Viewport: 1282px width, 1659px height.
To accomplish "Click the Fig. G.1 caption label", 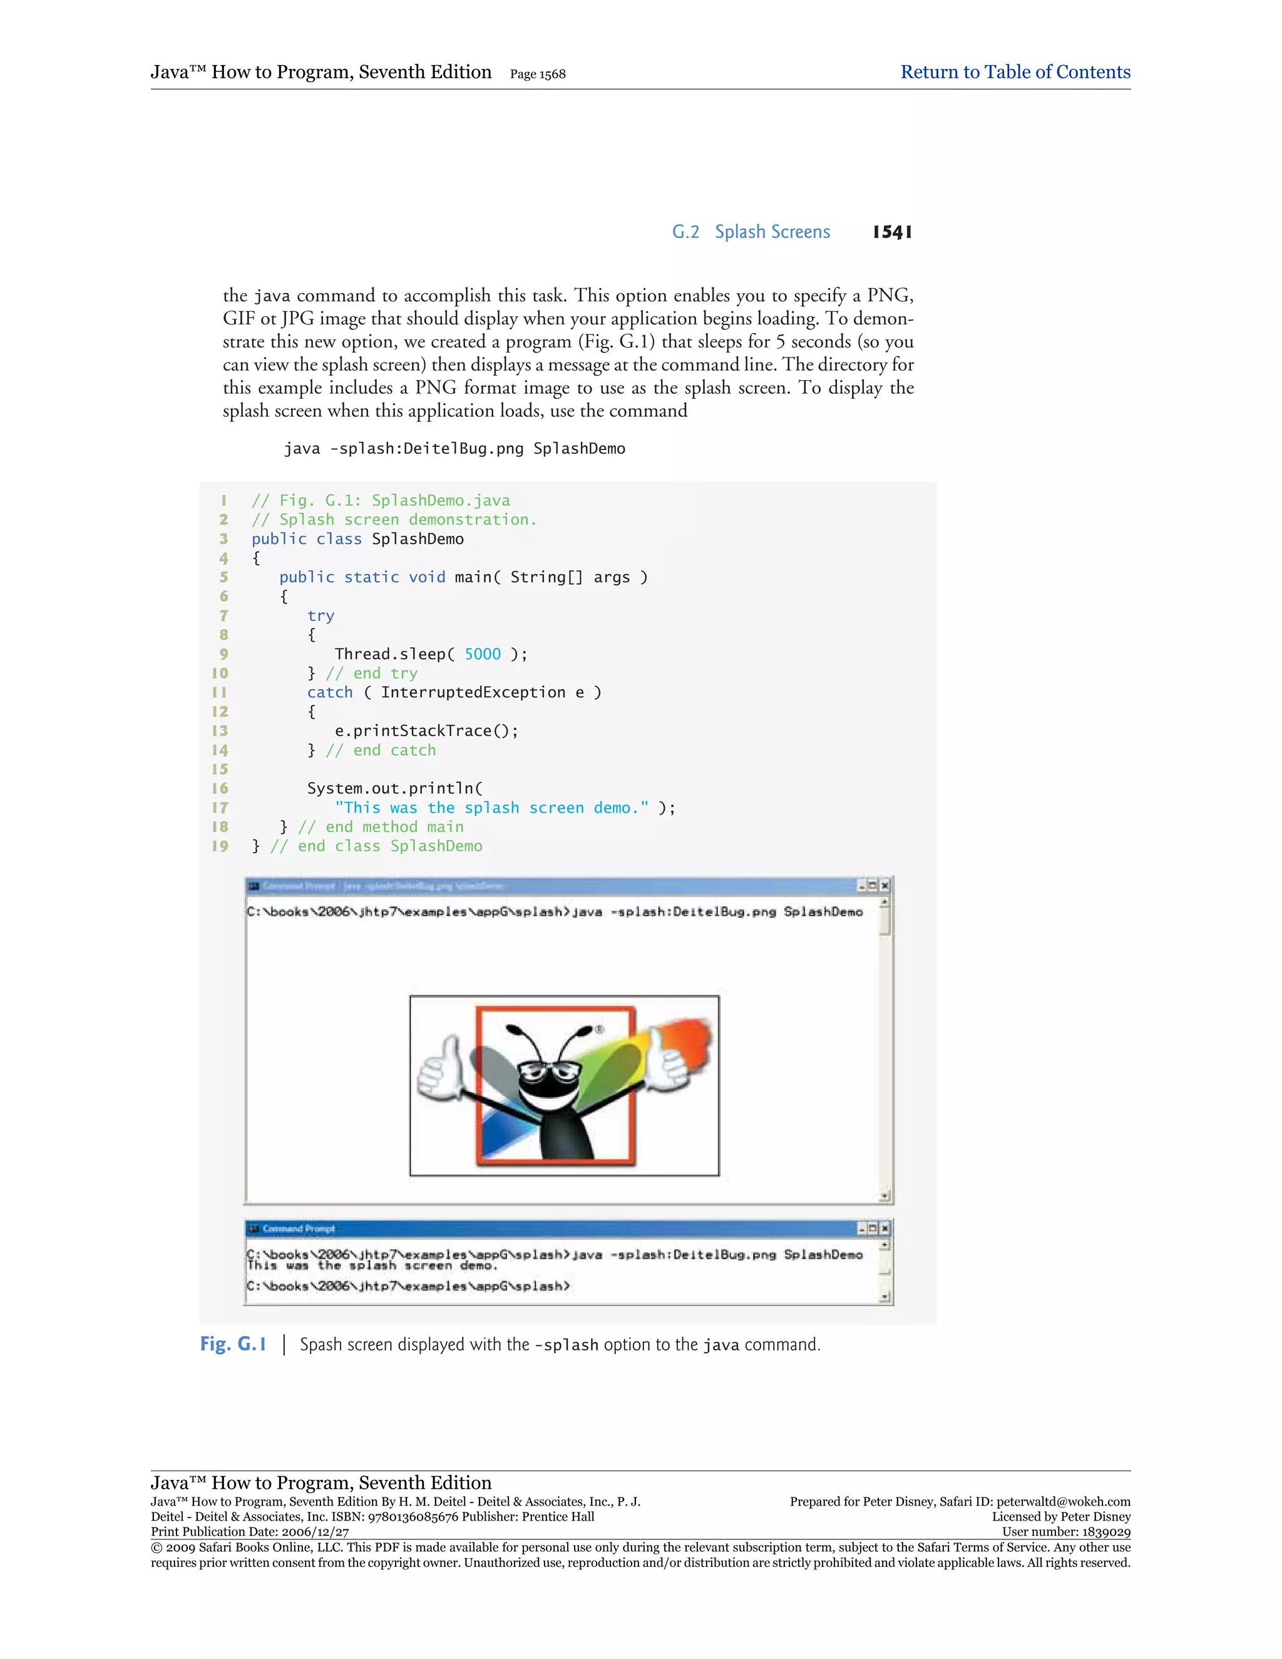I will pos(233,1345).
